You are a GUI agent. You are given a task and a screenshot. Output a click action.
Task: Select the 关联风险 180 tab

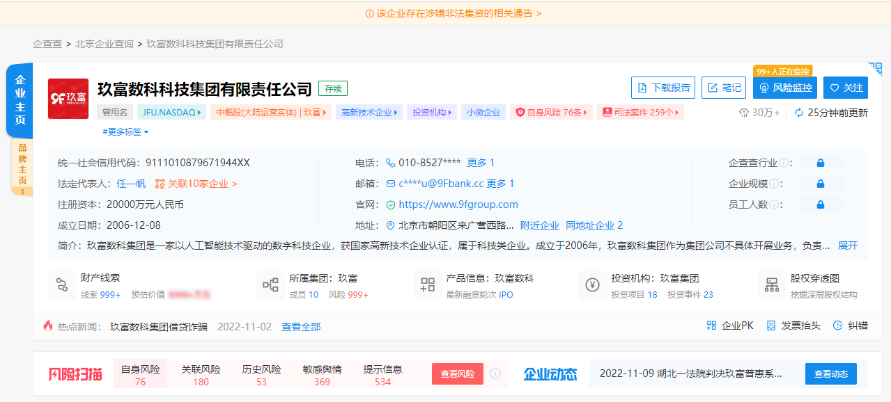(201, 375)
